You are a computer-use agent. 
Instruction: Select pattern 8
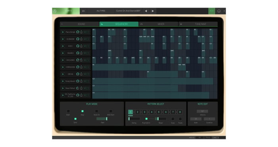(x=180, y=112)
